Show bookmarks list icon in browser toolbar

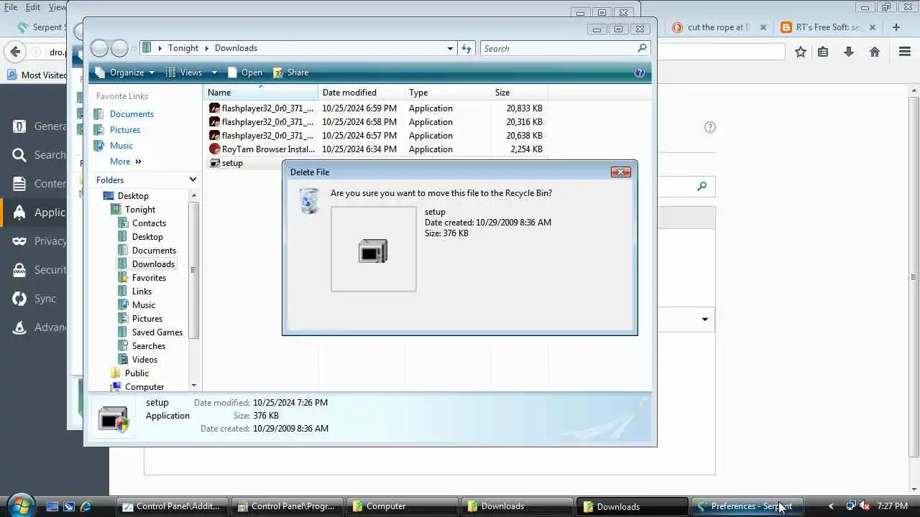click(x=824, y=52)
